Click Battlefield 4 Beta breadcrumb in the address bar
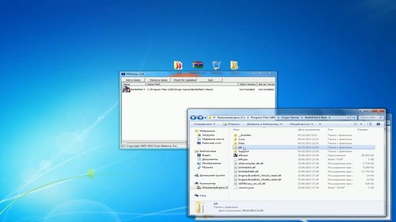The image size is (396, 222). point(316,118)
